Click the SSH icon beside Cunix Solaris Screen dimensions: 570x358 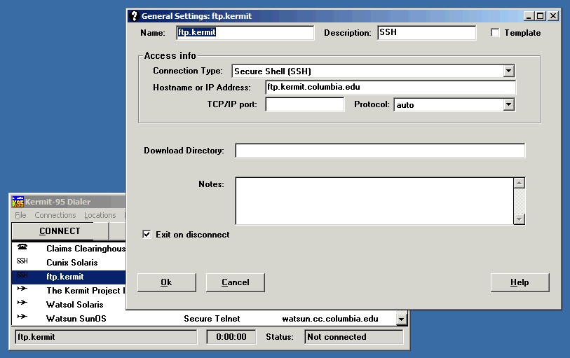pos(22,261)
